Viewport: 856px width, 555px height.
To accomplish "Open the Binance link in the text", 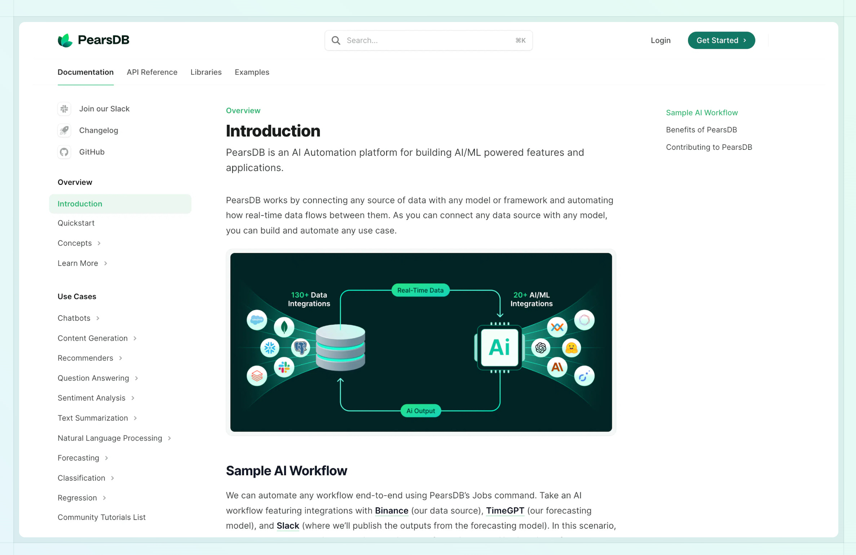I will click(392, 511).
